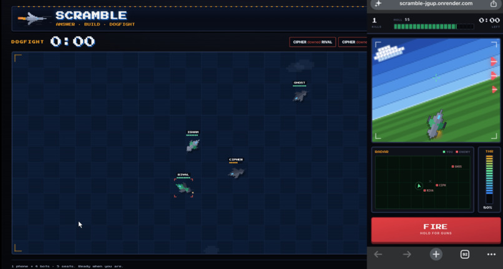Image resolution: width=503 pixels, height=269 pixels.
Task: Click the middle red enemy direction arrow
Action: (x=494, y=75)
